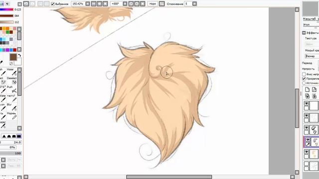Click the brown foreground color swatch
Screen dimensions: 319x179
click(13, 57)
